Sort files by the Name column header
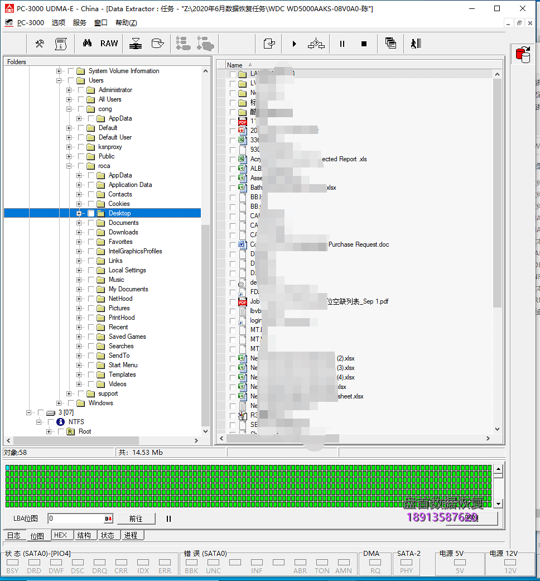 point(234,65)
